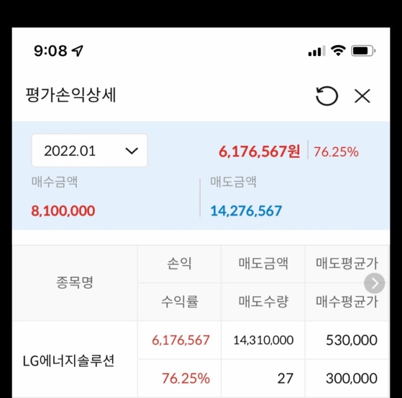This screenshot has height=398, width=402.
Task: Close the 평가손익상세 screen
Action: 362,96
